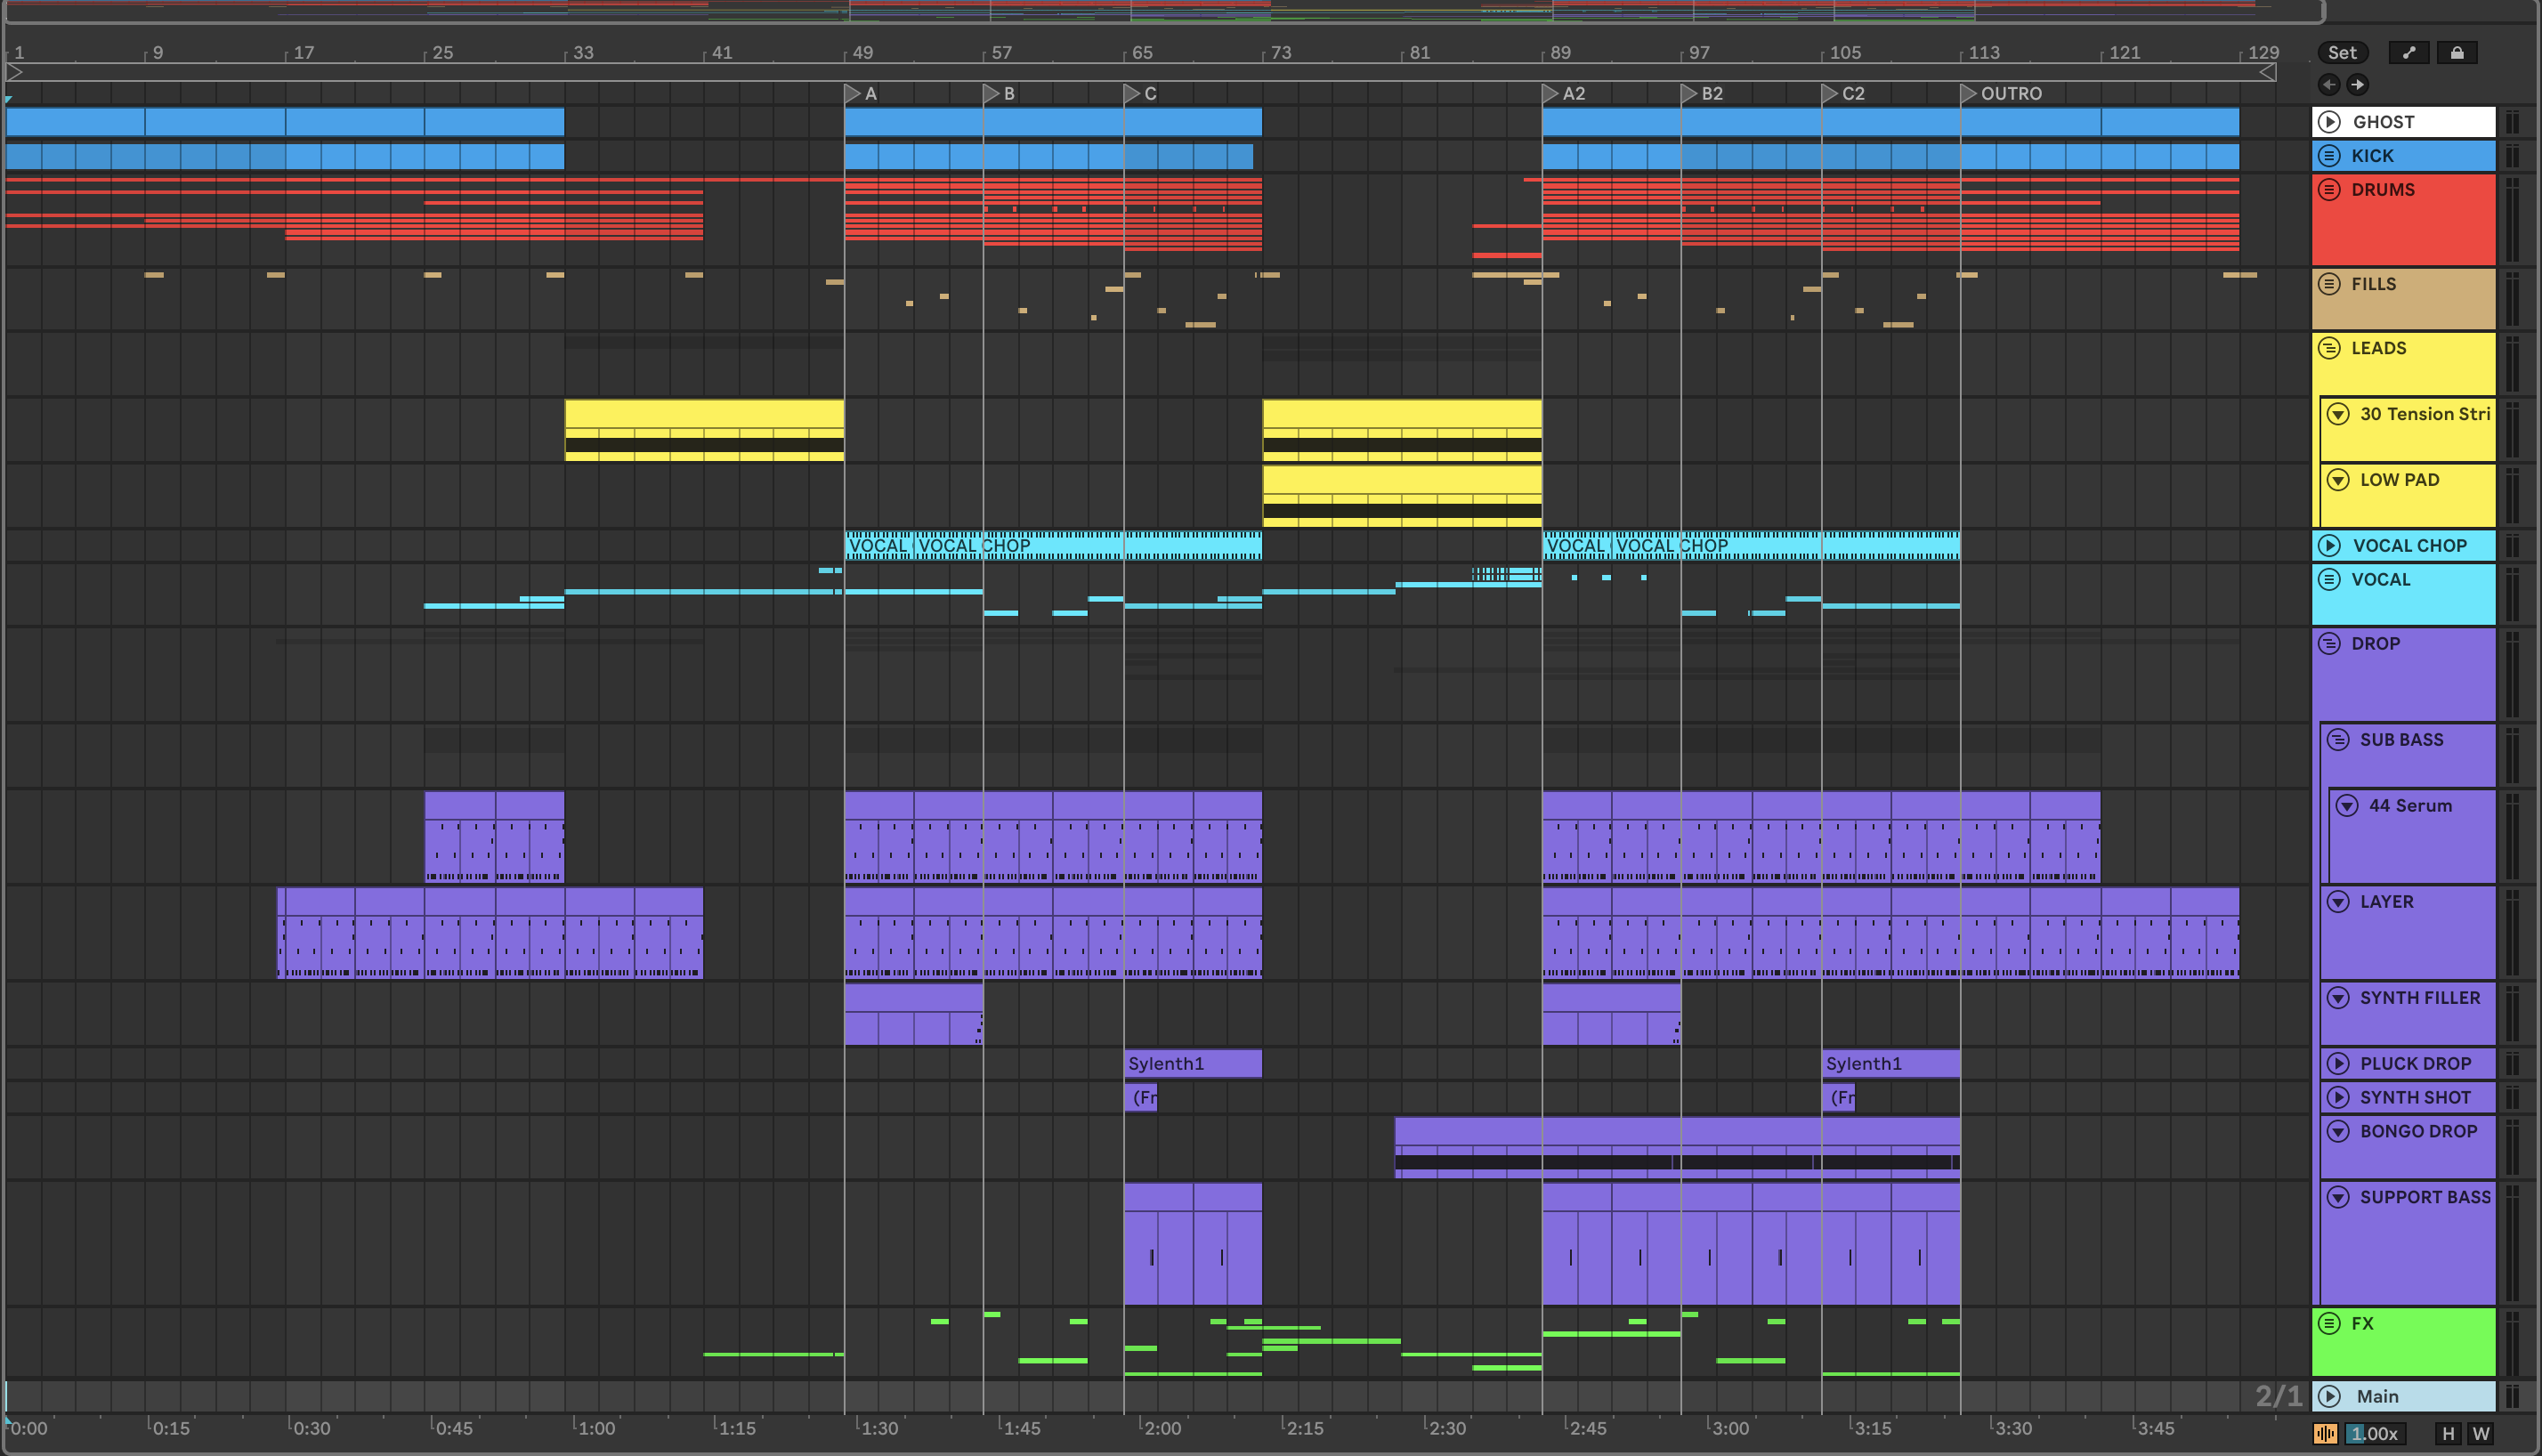Fold the SUPPORT BASS track arrow
Image resolution: width=2542 pixels, height=1456 pixels.
(2338, 1198)
